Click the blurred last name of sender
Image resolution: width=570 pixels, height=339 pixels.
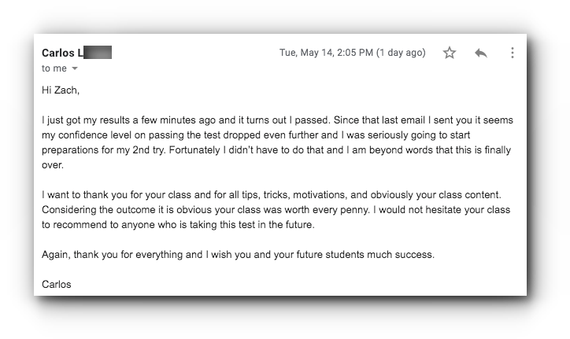coord(98,53)
